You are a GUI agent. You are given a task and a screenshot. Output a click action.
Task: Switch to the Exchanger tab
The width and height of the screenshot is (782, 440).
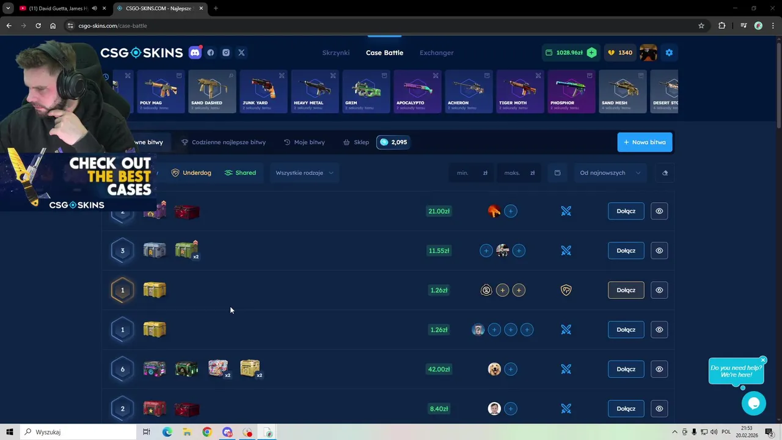click(x=436, y=53)
